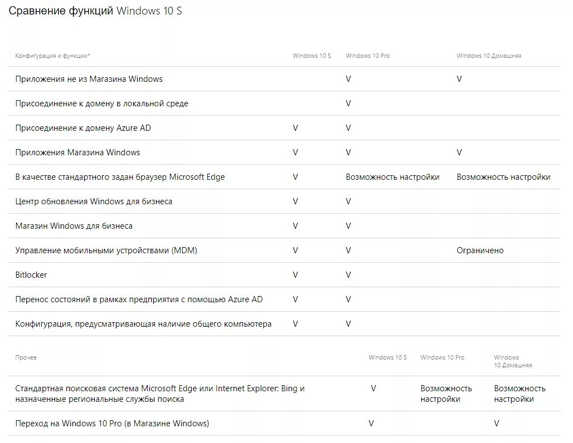Click Pro checkmark in 'Приложения Магазина Windows' row
Image resolution: width=573 pixels, height=443 pixels.
click(x=348, y=152)
